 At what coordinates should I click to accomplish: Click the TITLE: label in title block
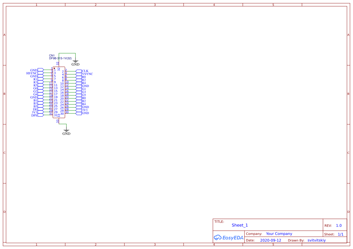(219, 222)
